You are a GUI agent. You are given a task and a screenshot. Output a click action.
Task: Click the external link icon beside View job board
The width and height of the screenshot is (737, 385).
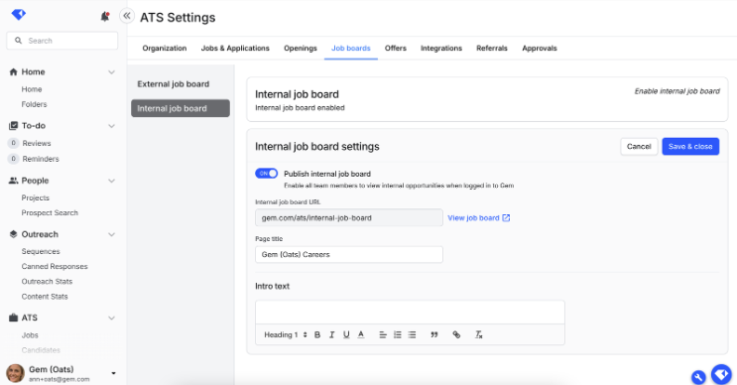click(x=506, y=217)
